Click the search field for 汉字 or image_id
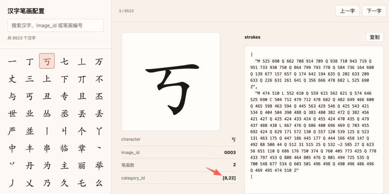 [x=55, y=25]
